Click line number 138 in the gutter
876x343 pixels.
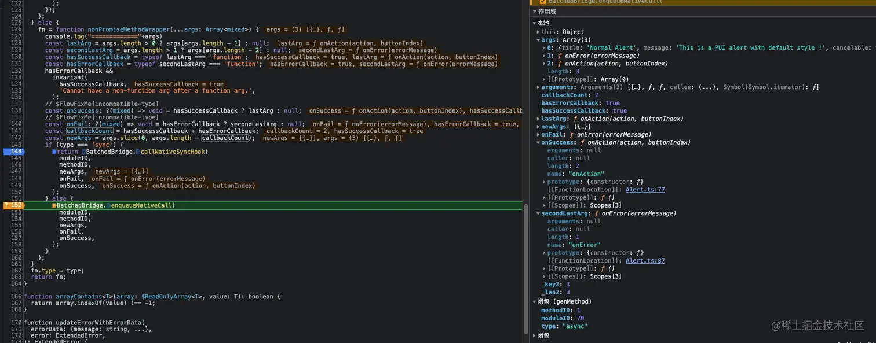16,110
